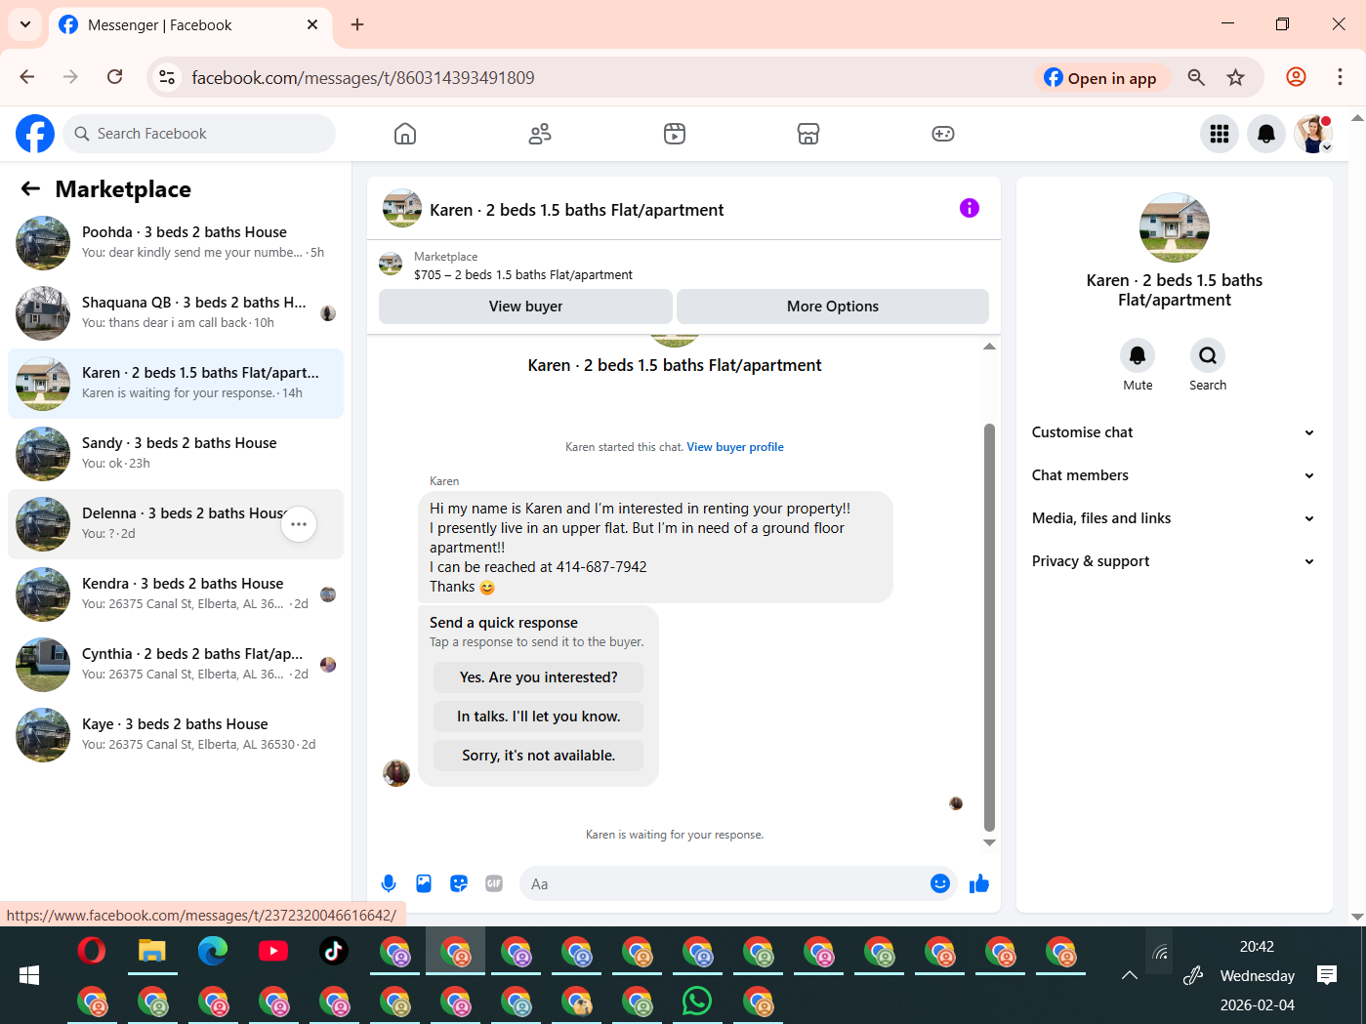Image resolution: width=1366 pixels, height=1024 pixels.
Task: Open Sandy 3 beds 2 baths conversation
Action: point(176,454)
